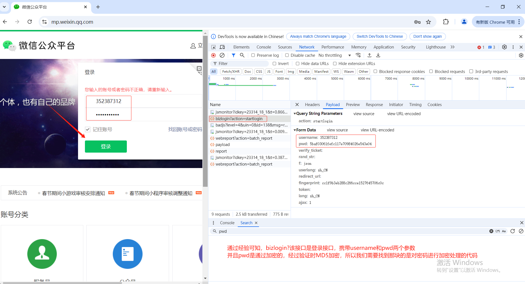Click the import HAR file upload icon
This screenshot has width=525, height=284.
click(x=369, y=55)
